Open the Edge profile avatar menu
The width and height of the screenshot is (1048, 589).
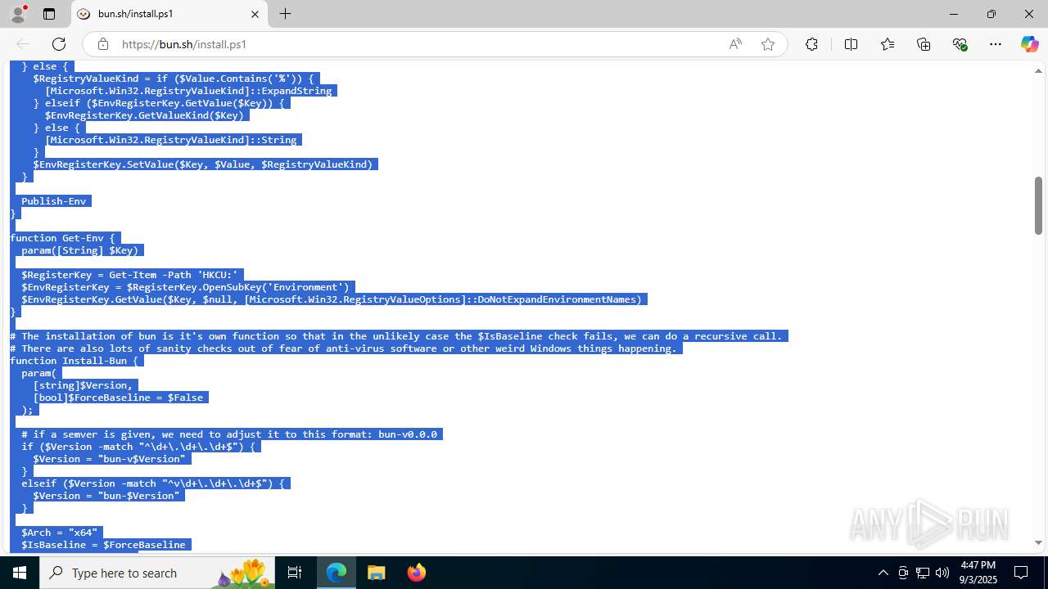click(18, 14)
